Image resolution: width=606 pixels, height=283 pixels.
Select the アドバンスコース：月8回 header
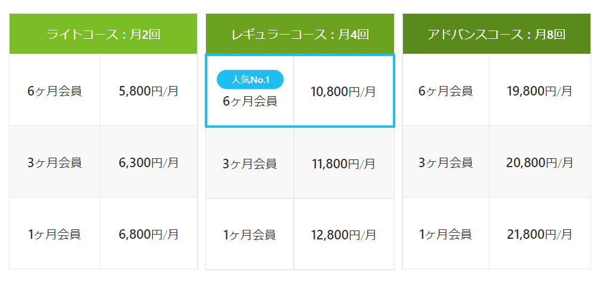point(497,33)
